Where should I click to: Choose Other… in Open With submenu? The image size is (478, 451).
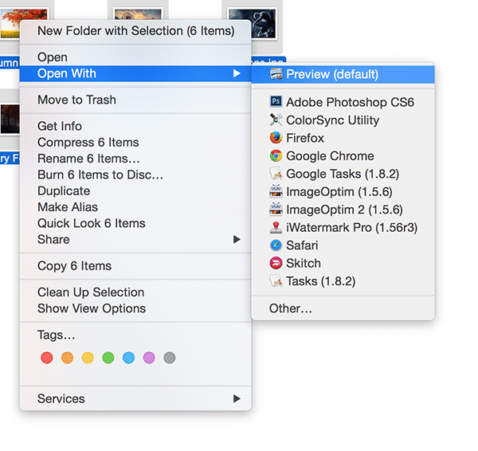tap(343, 308)
